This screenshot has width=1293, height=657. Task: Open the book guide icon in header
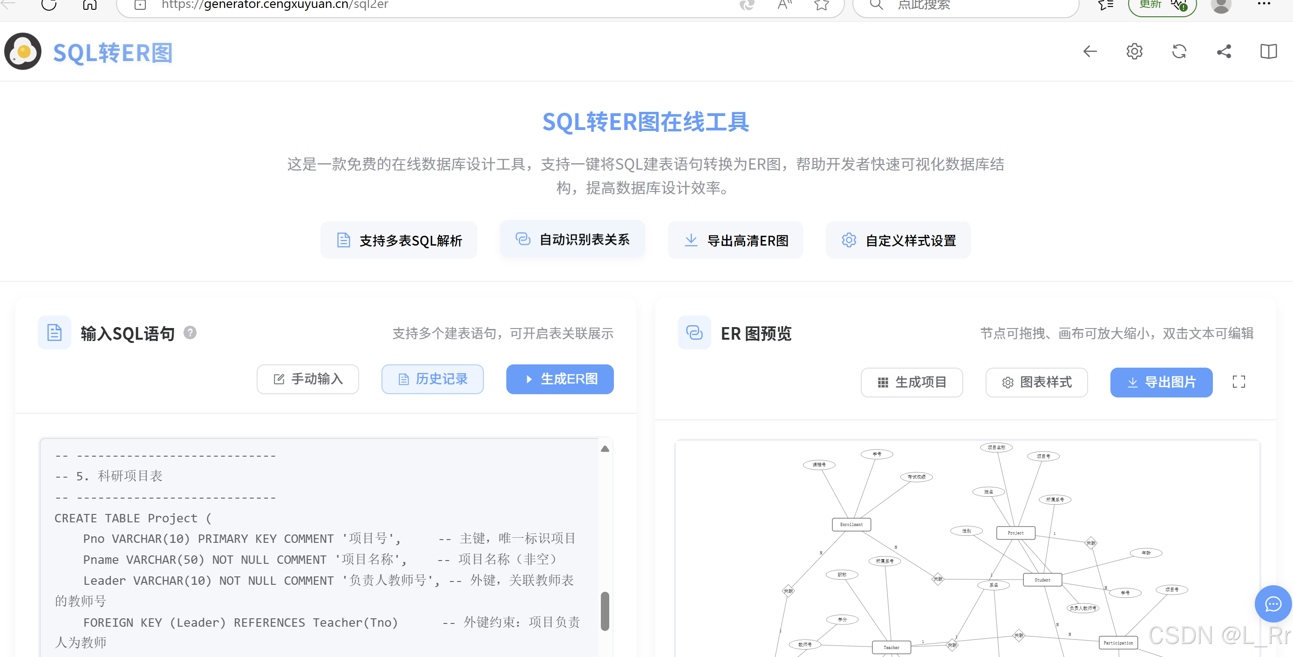(x=1268, y=51)
